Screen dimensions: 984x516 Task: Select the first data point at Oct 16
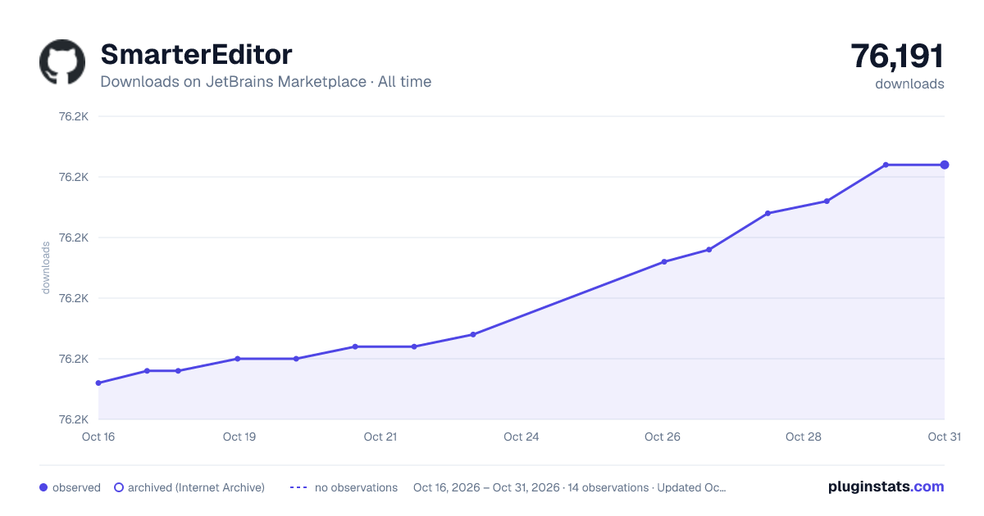[x=98, y=382]
